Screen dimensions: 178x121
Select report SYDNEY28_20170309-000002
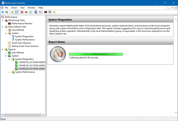tap(32, 66)
